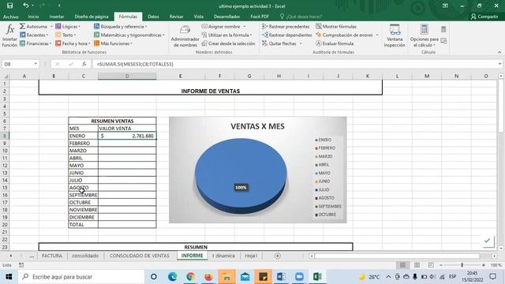Switch to Page Layout view
505x284 pixels.
pyautogui.click(x=417, y=265)
